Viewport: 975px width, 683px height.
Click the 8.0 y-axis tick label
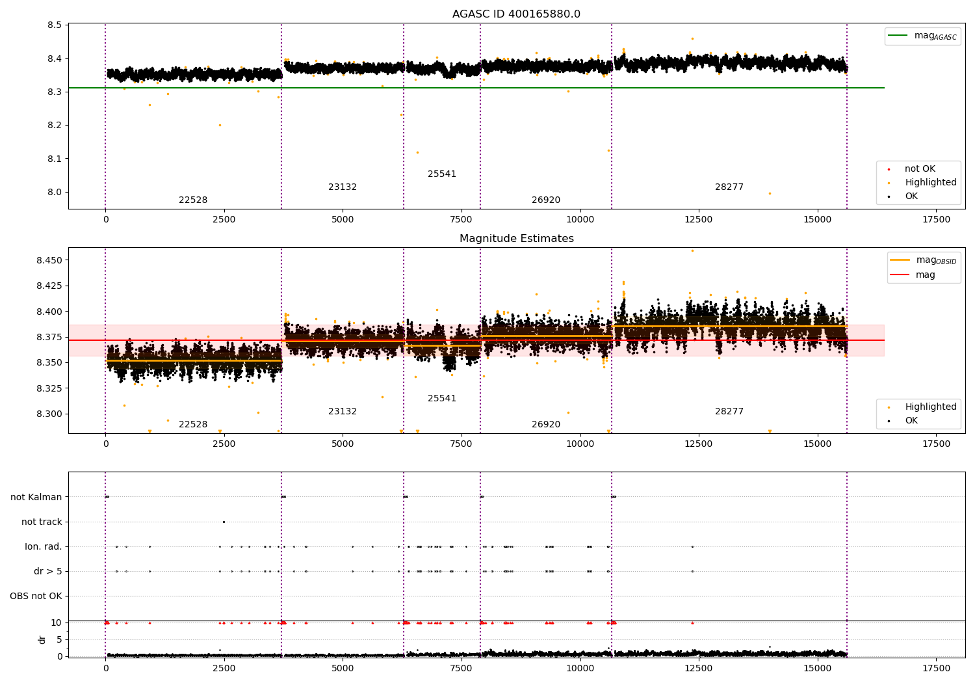(55, 193)
